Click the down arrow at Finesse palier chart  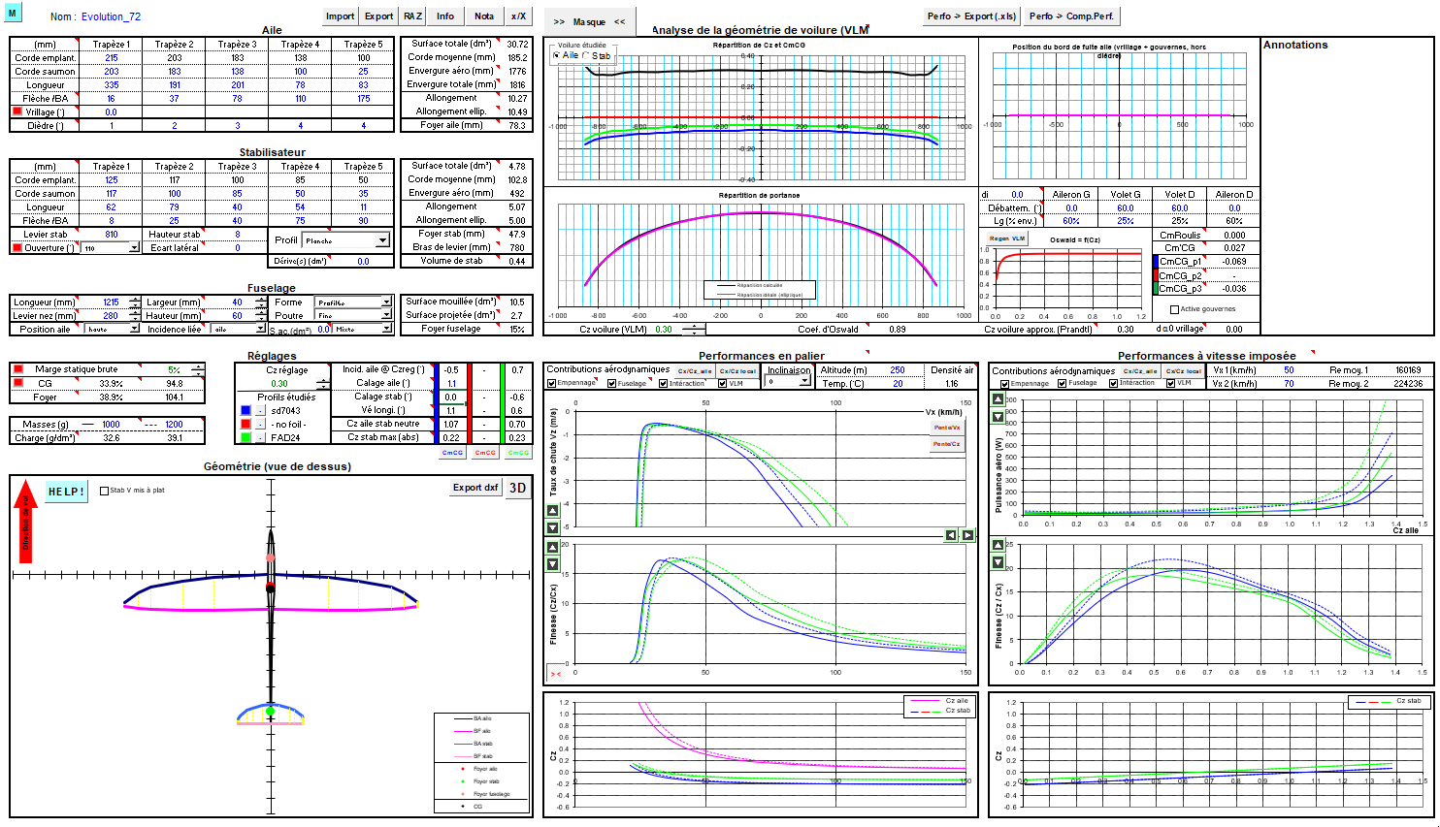[553, 564]
